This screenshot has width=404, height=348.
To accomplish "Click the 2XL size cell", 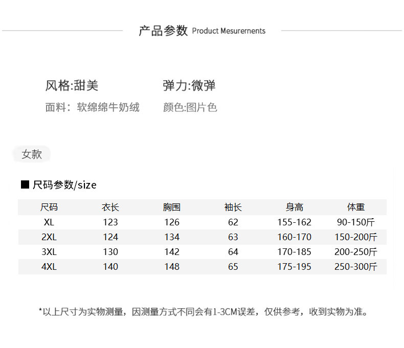I will coord(49,237).
